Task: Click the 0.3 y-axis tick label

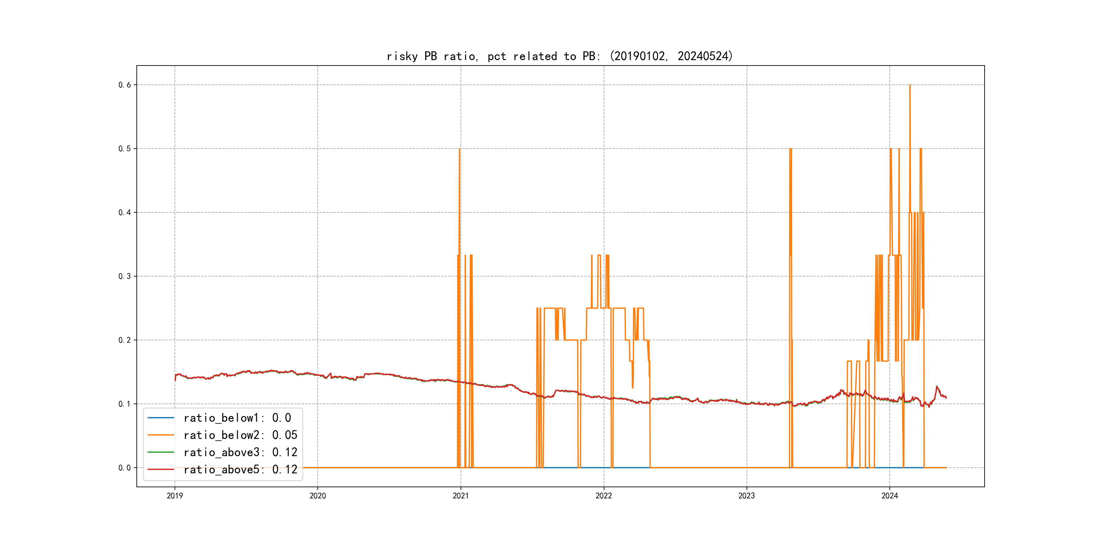Action: (125, 277)
